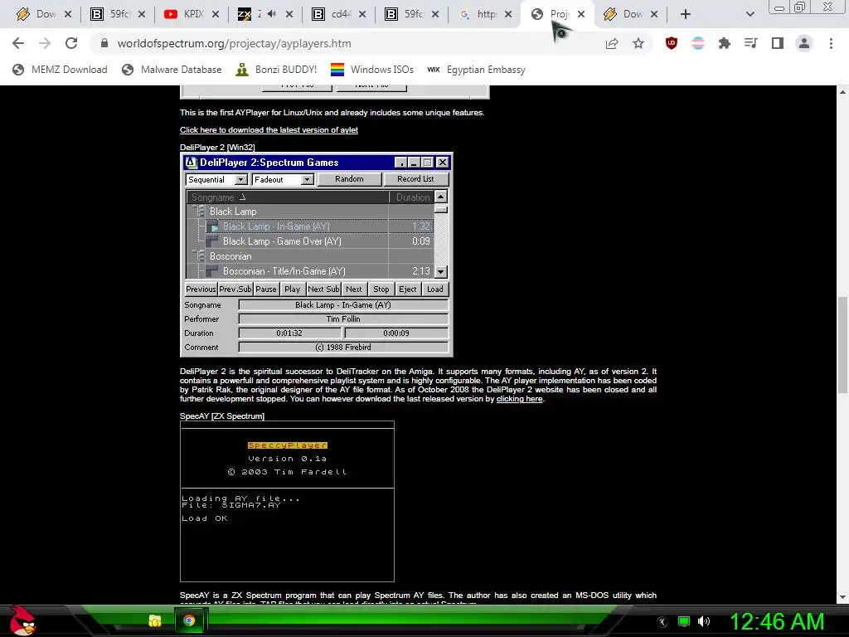Image resolution: width=849 pixels, height=637 pixels.
Task: Open the Windows ISOs bookmark
Action: click(372, 70)
